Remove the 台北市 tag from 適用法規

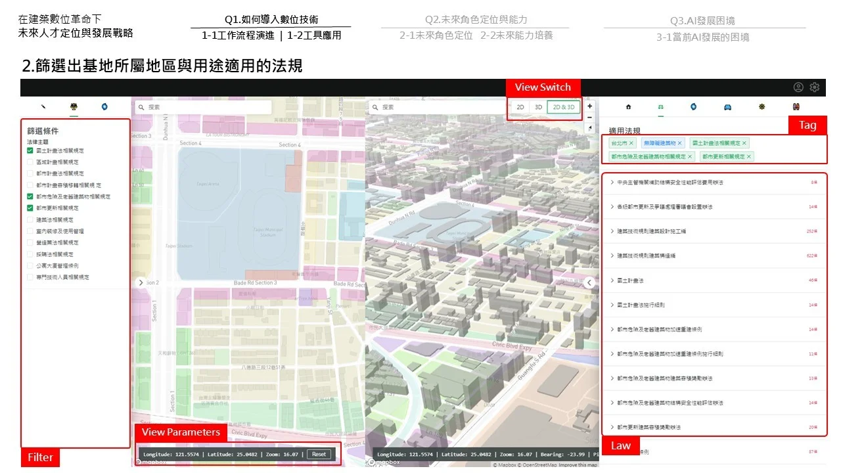click(631, 143)
